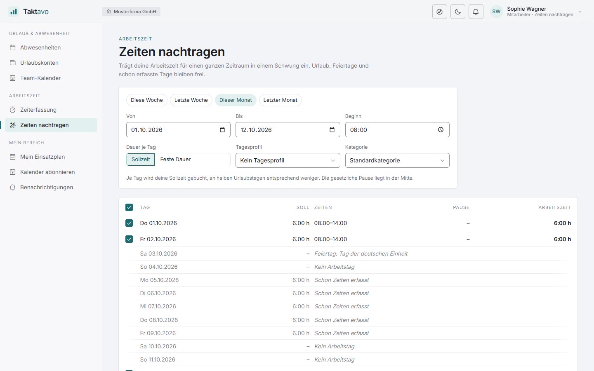Open calendar picker in Von field

[222, 130]
